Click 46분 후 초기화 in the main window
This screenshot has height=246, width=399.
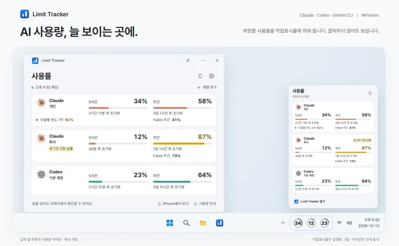coord(100,149)
